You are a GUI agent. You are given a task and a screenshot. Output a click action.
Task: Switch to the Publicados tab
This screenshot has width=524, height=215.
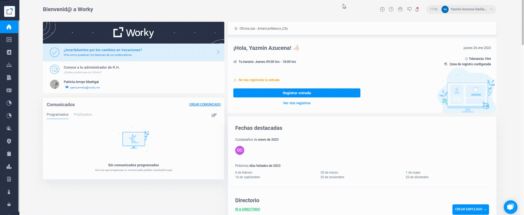(83, 115)
